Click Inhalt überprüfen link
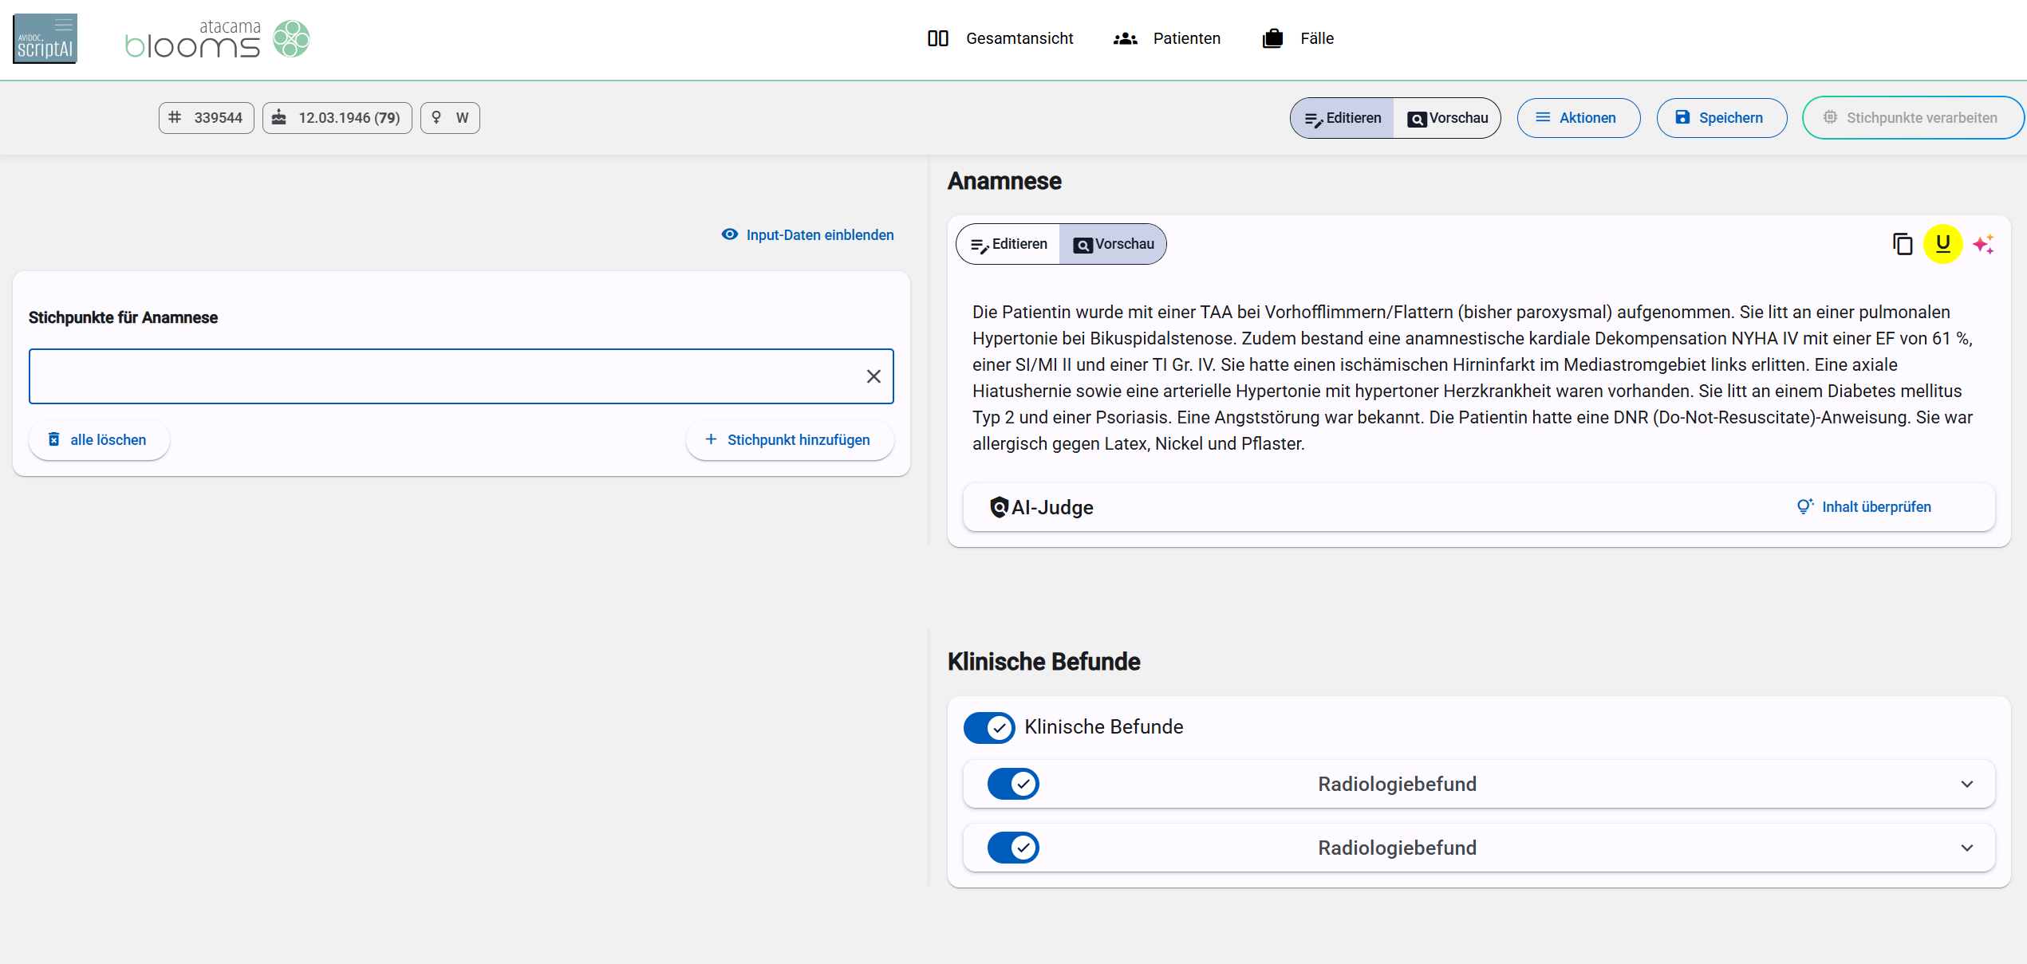The height and width of the screenshot is (964, 2027). click(1863, 507)
